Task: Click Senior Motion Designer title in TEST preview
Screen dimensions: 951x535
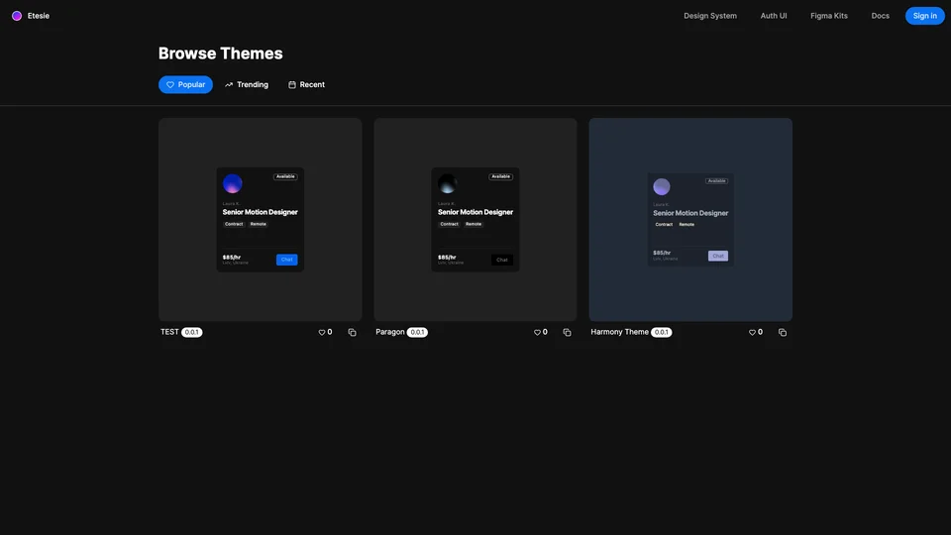Action: (x=261, y=212)
